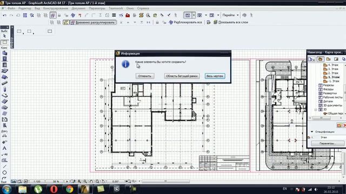Open dropdown arrow next to section view icon
The width and height of the screenshot is (346, 194).
[206, 16]
